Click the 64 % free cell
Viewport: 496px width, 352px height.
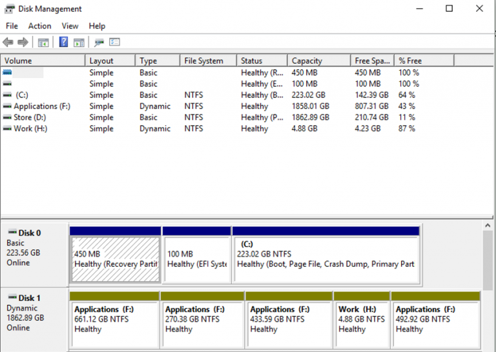406,95
